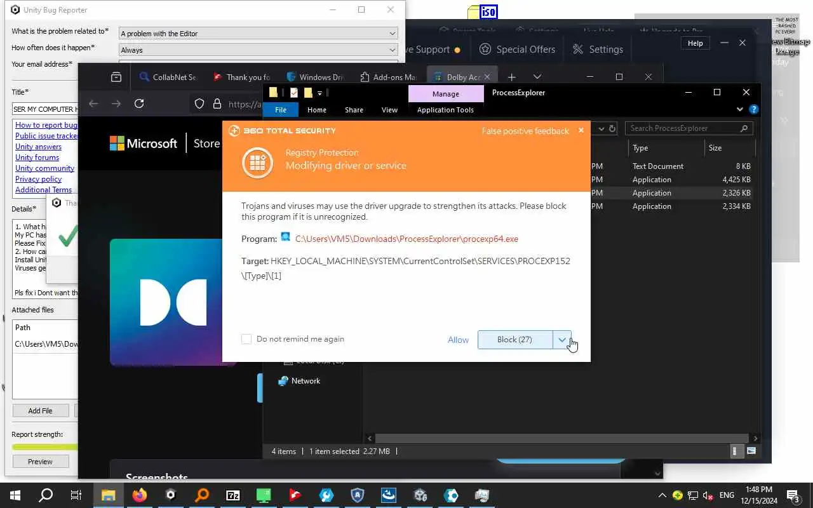Image resolution: width=813 pixels, height=508 pixels.
Task: Show hidden tray icons chevron
Action: (662, 495)
